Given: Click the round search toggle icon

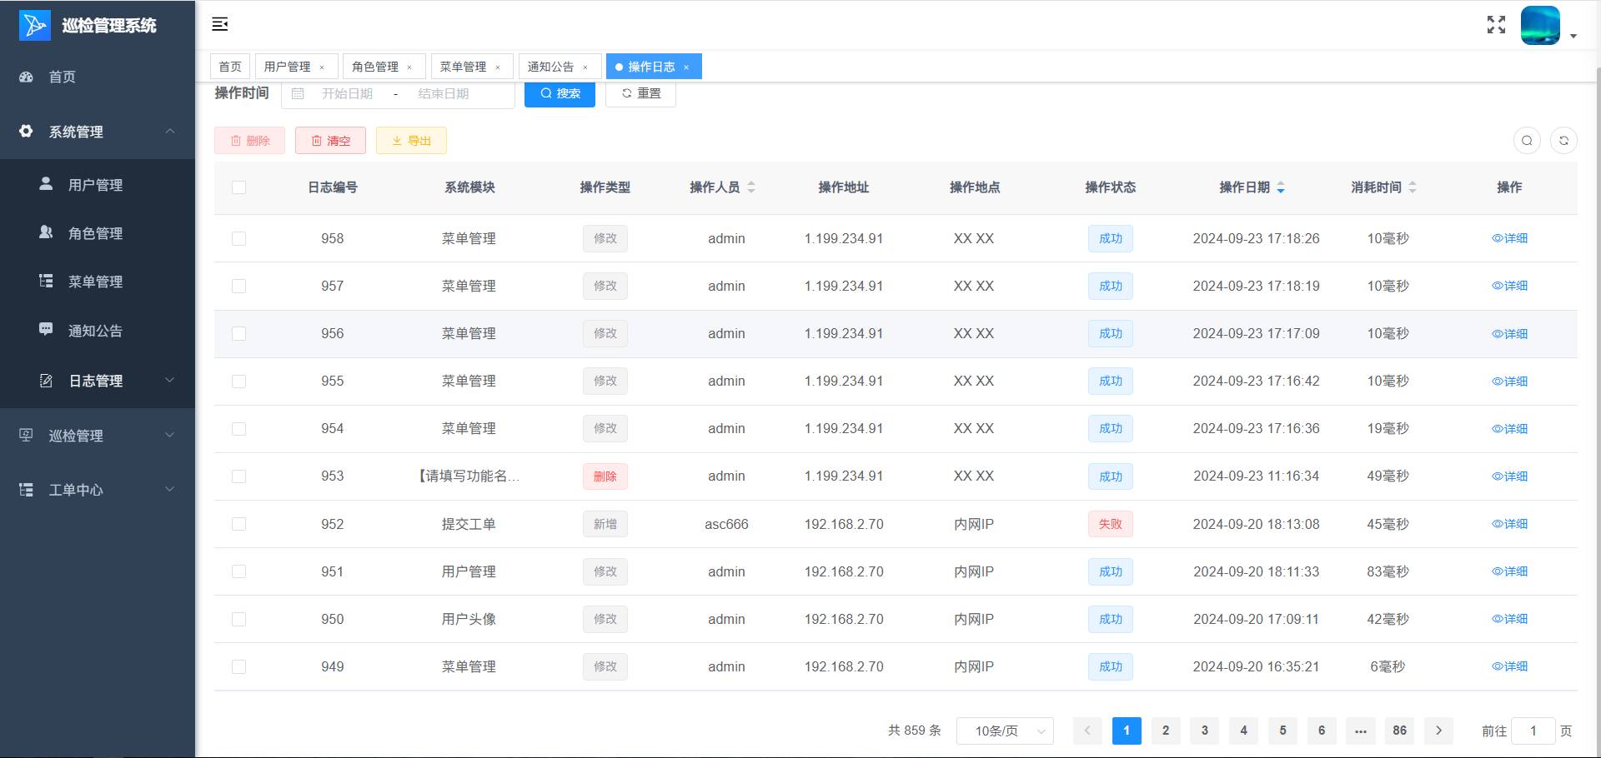Looking at the screenshot, I should point(1527,141).
